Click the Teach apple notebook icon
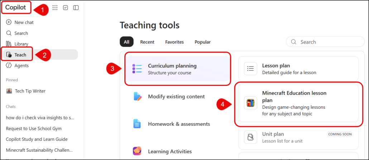This screenshot has height=160, width=369. [9, 55]
